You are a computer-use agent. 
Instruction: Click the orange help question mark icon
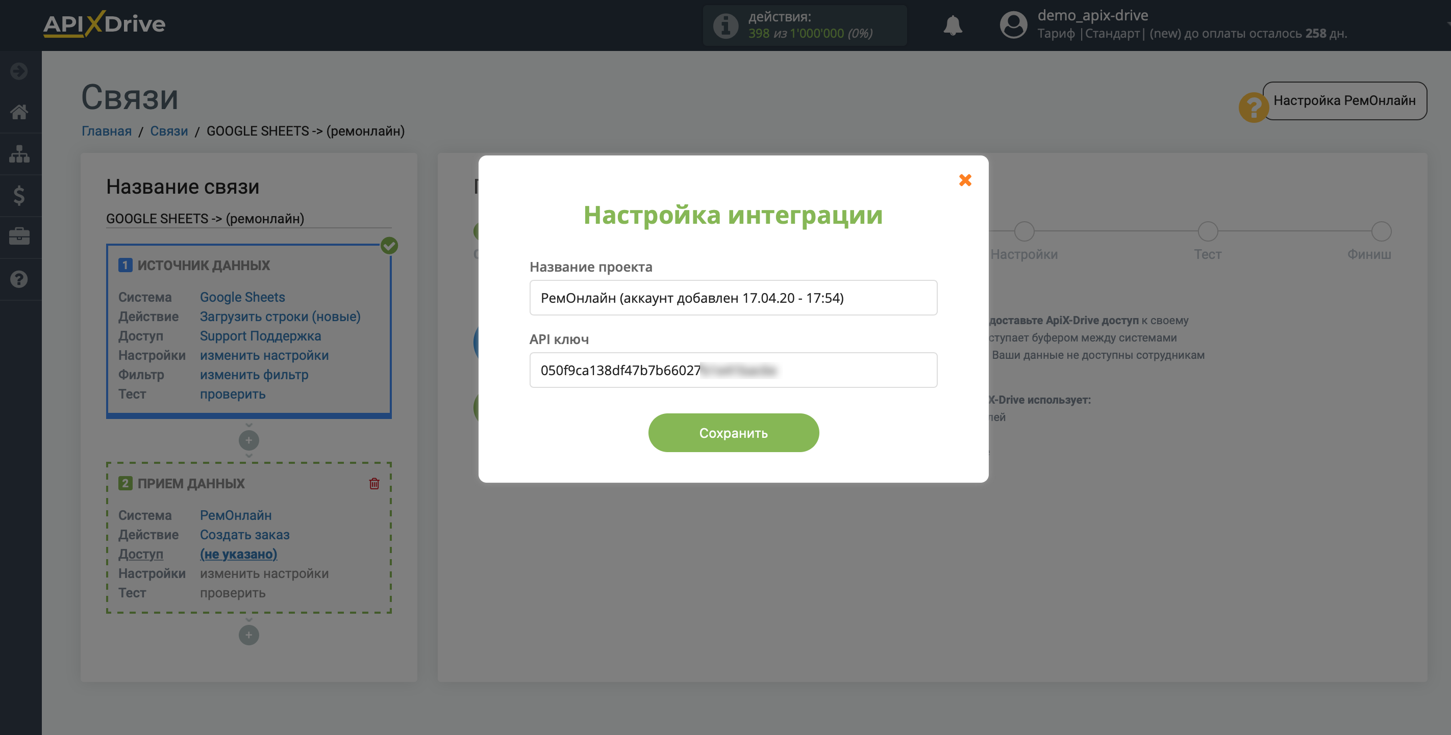[x=1253, y=107]
